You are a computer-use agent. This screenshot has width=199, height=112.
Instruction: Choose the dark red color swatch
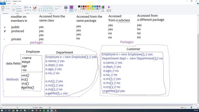click(84, 7)
